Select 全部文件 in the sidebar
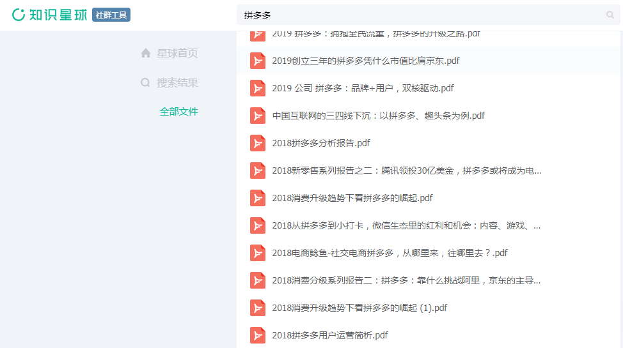The width and height of the screenshot is (623, 348). tap(178, 112)
